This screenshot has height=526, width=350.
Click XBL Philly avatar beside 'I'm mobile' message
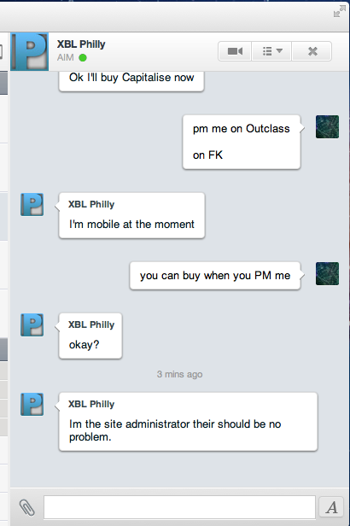32,204
